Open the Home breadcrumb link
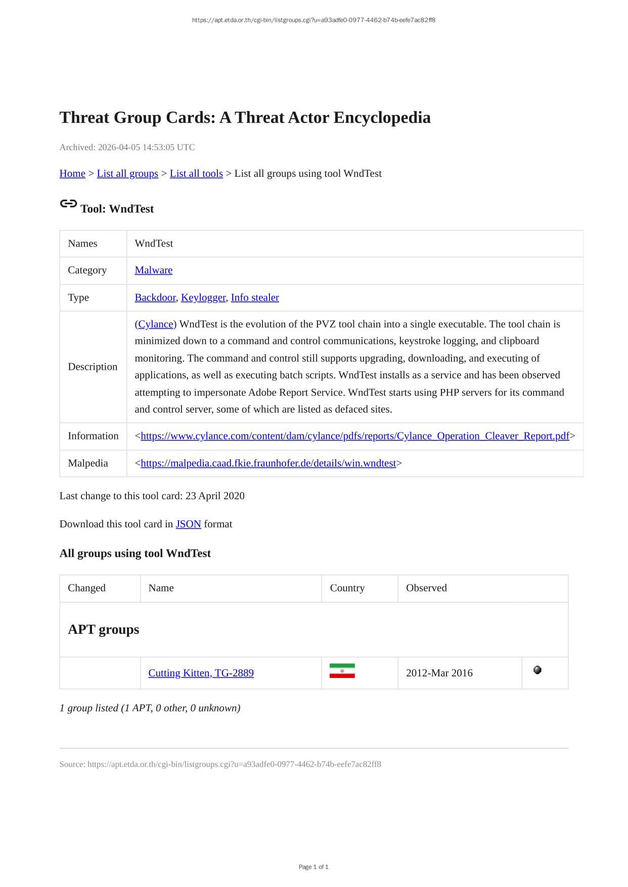 (x=72, y=173)
